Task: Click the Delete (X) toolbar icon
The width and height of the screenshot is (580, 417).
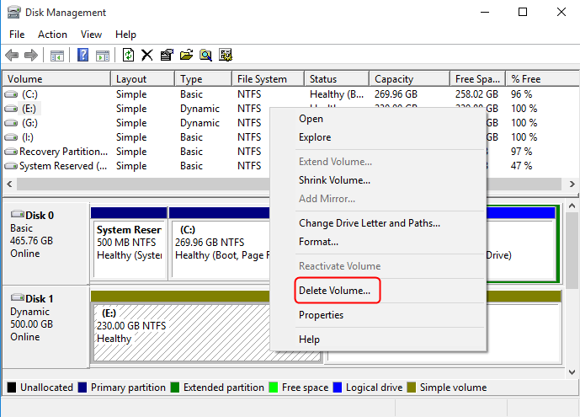Action: (147, 56)
